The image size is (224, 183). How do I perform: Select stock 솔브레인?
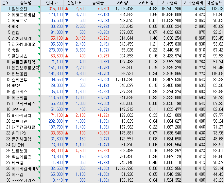(20, 121)
